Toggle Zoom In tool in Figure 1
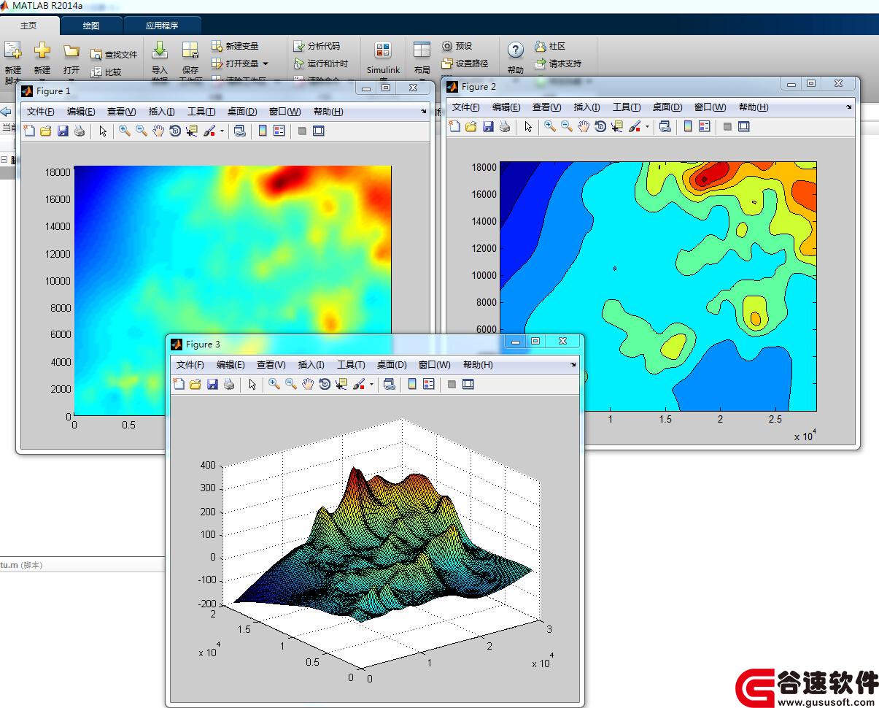Viewport: 879px width, 708px height. (x=125, y=131)
